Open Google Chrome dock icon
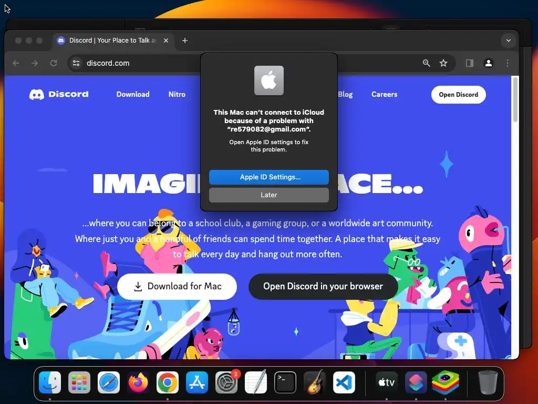The width and height of the screenshot is (538, 404). 168,382
